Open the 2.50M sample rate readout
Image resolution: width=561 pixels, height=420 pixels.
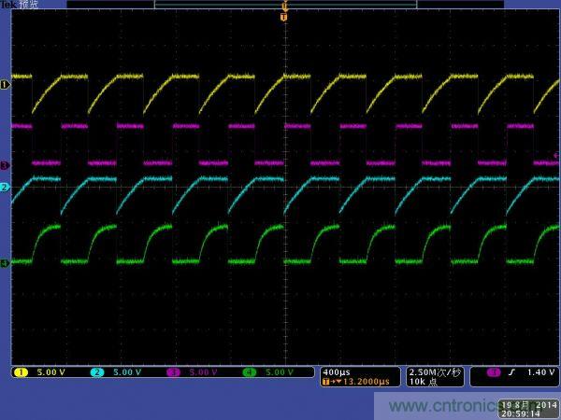pyautogui.click(x=435, y=371)
